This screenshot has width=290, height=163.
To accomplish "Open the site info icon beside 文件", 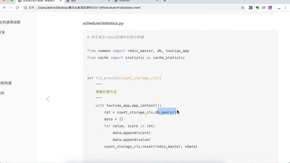I will tap(25, 8).
